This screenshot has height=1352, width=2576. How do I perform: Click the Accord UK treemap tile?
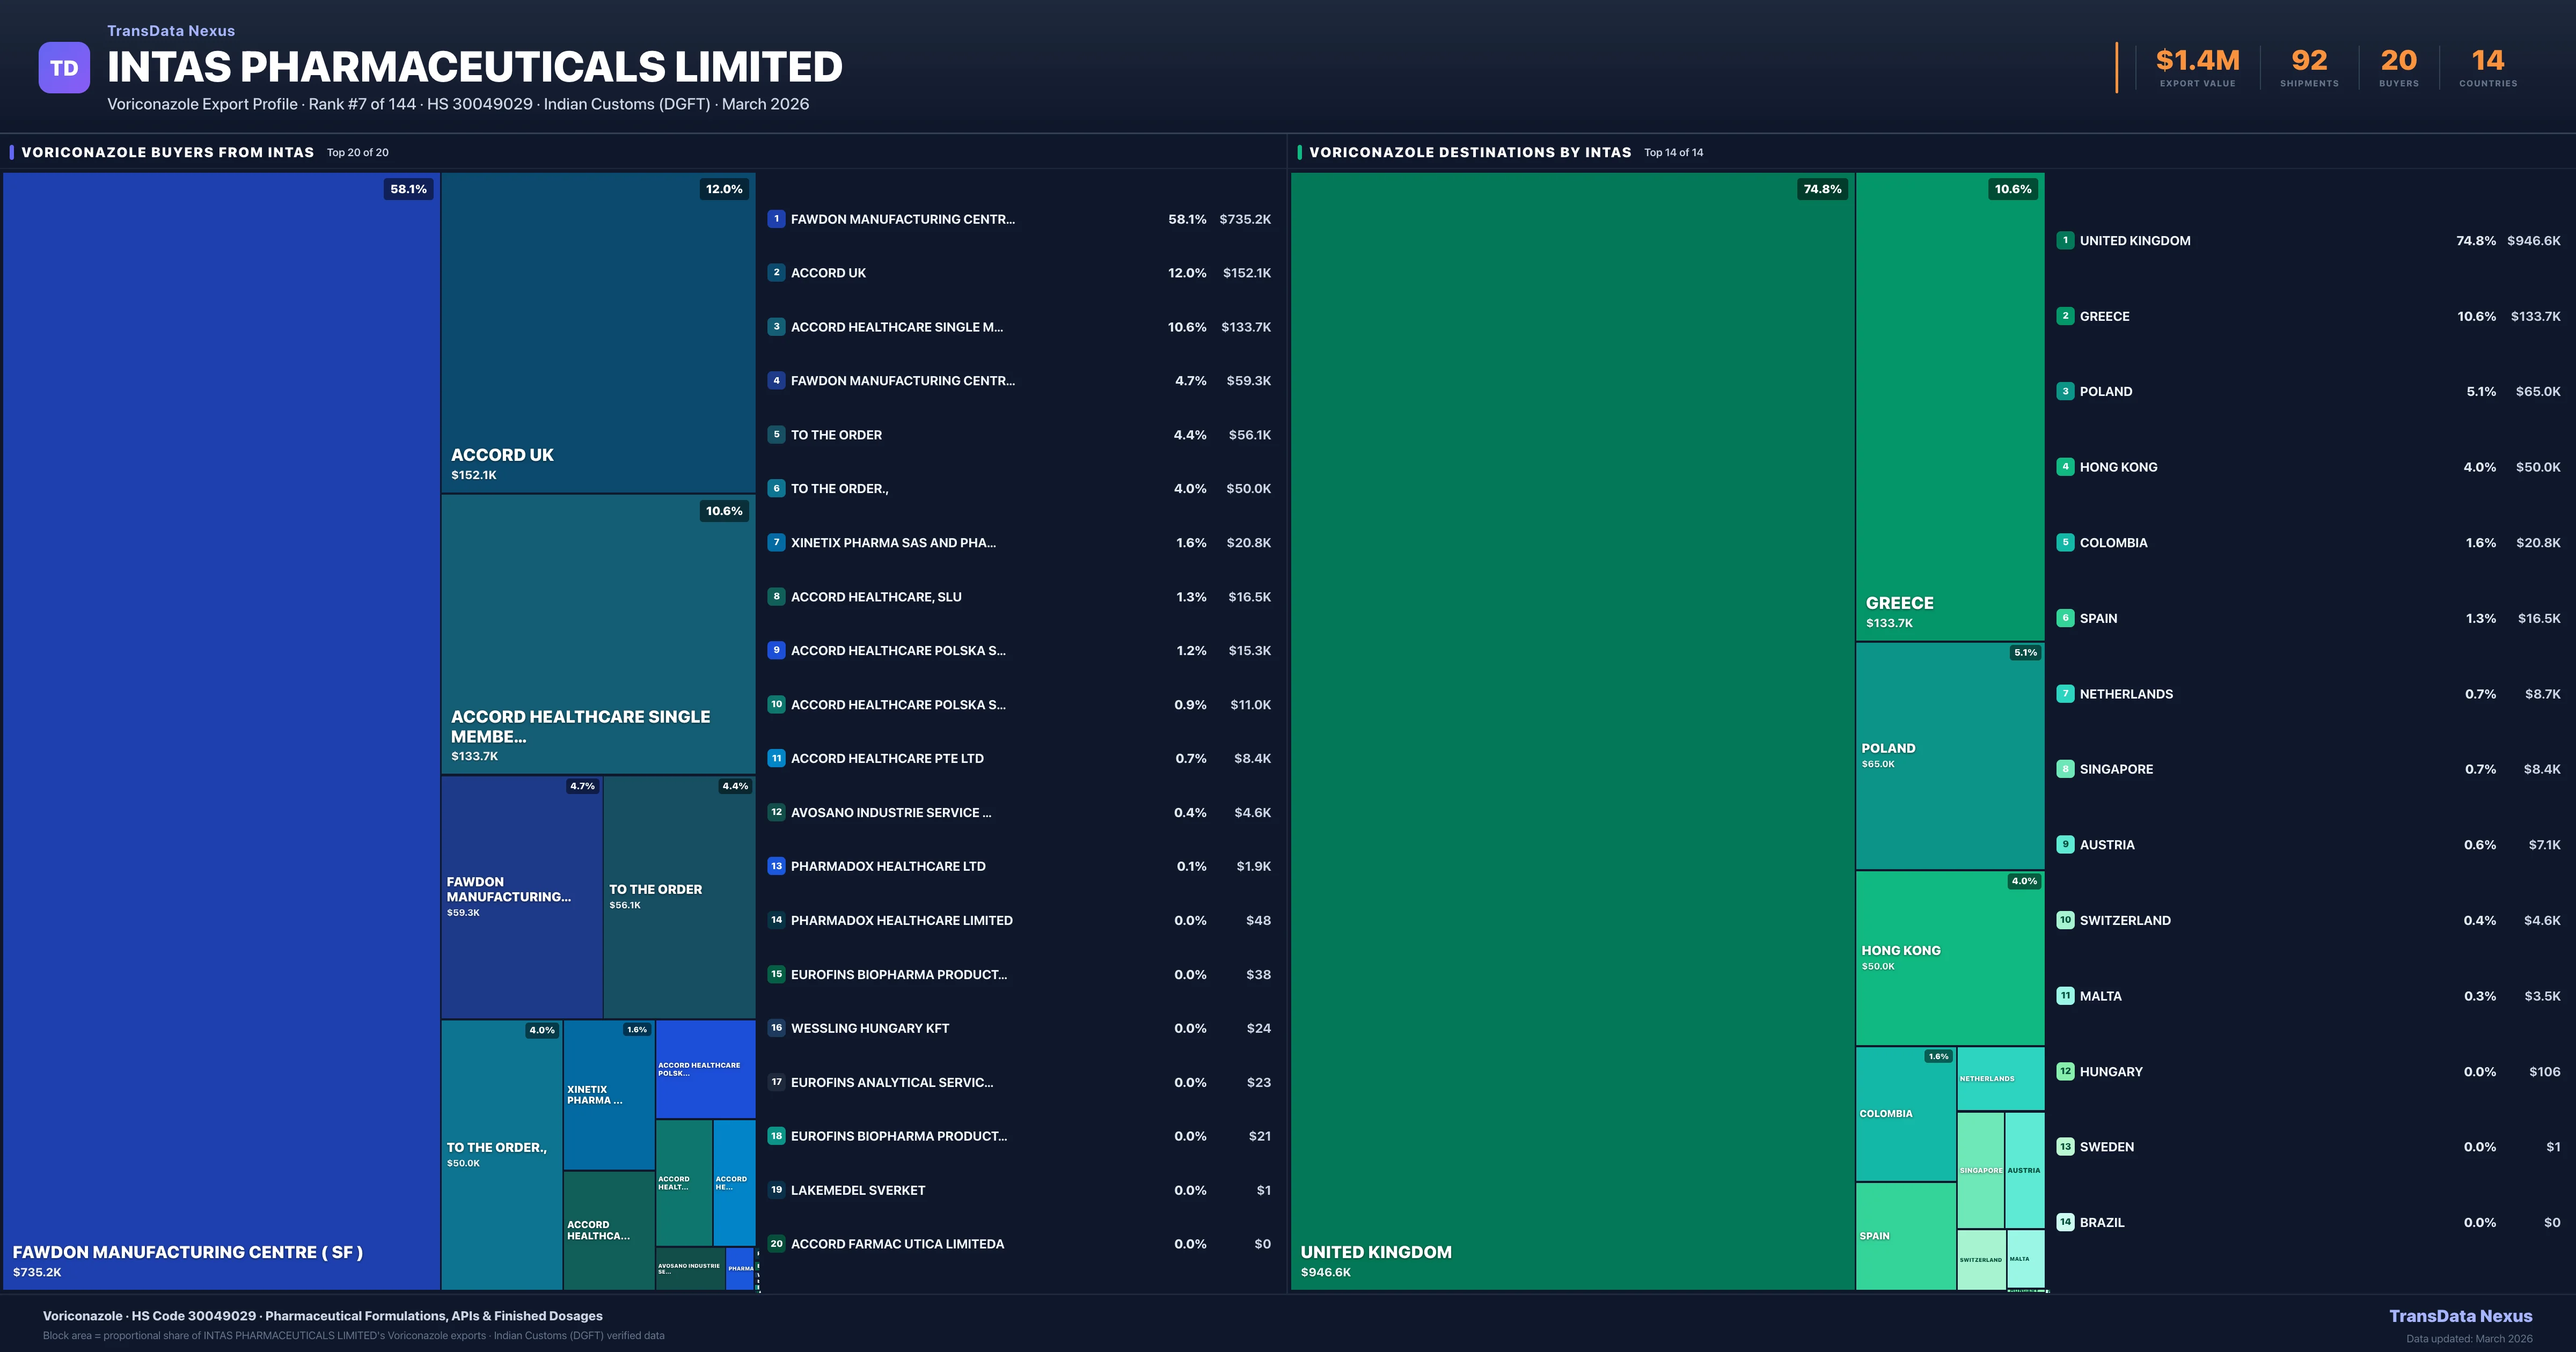pos(598,332)
